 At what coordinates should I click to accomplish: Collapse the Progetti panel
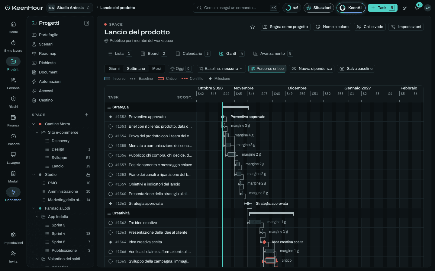tap(87, 23)
